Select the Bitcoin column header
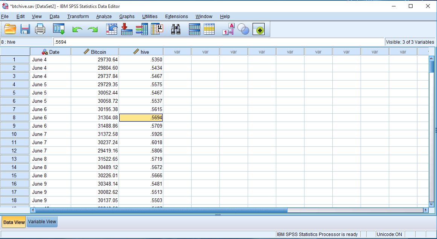This screenshot has width=437, height=239. (95, 52)
